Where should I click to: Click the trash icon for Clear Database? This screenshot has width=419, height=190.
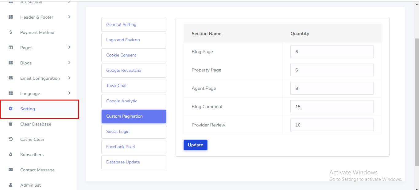pyautogui.click(x=11, y=124)
